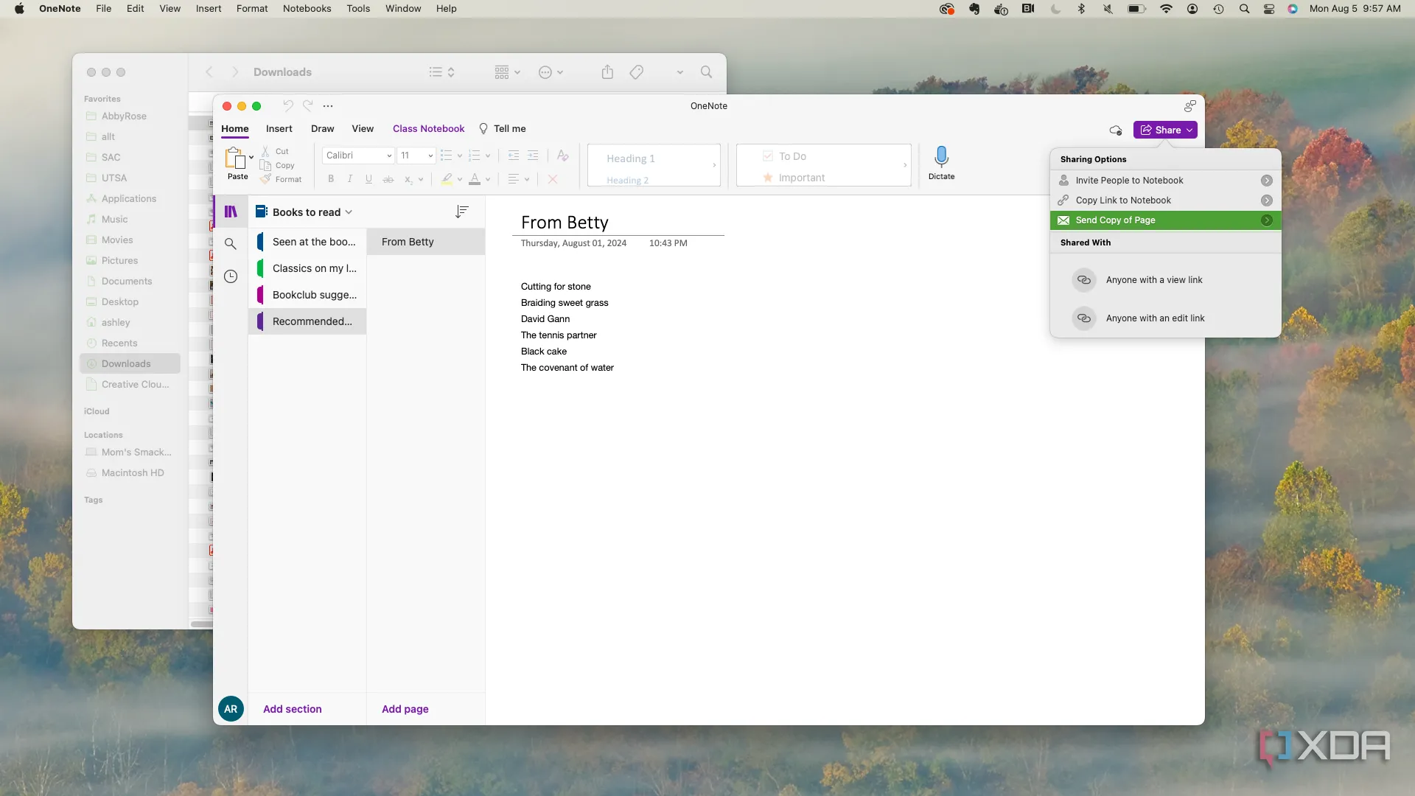
Task: Toggle Underline formatting
Action: pyautogui.click(x=369, y=179)
